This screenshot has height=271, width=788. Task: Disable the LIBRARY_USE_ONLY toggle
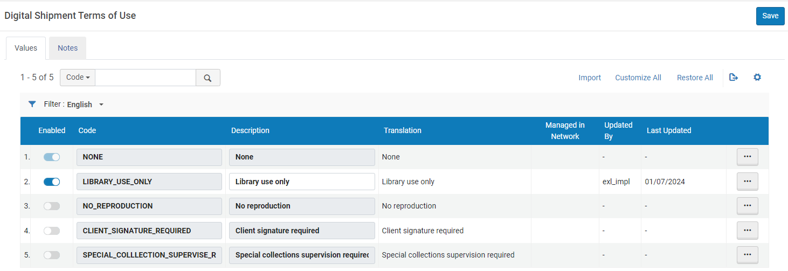52,182
